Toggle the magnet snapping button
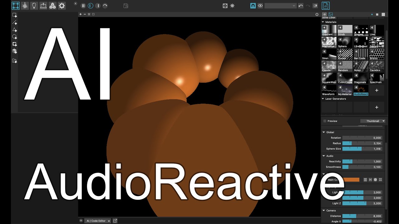 253,6
